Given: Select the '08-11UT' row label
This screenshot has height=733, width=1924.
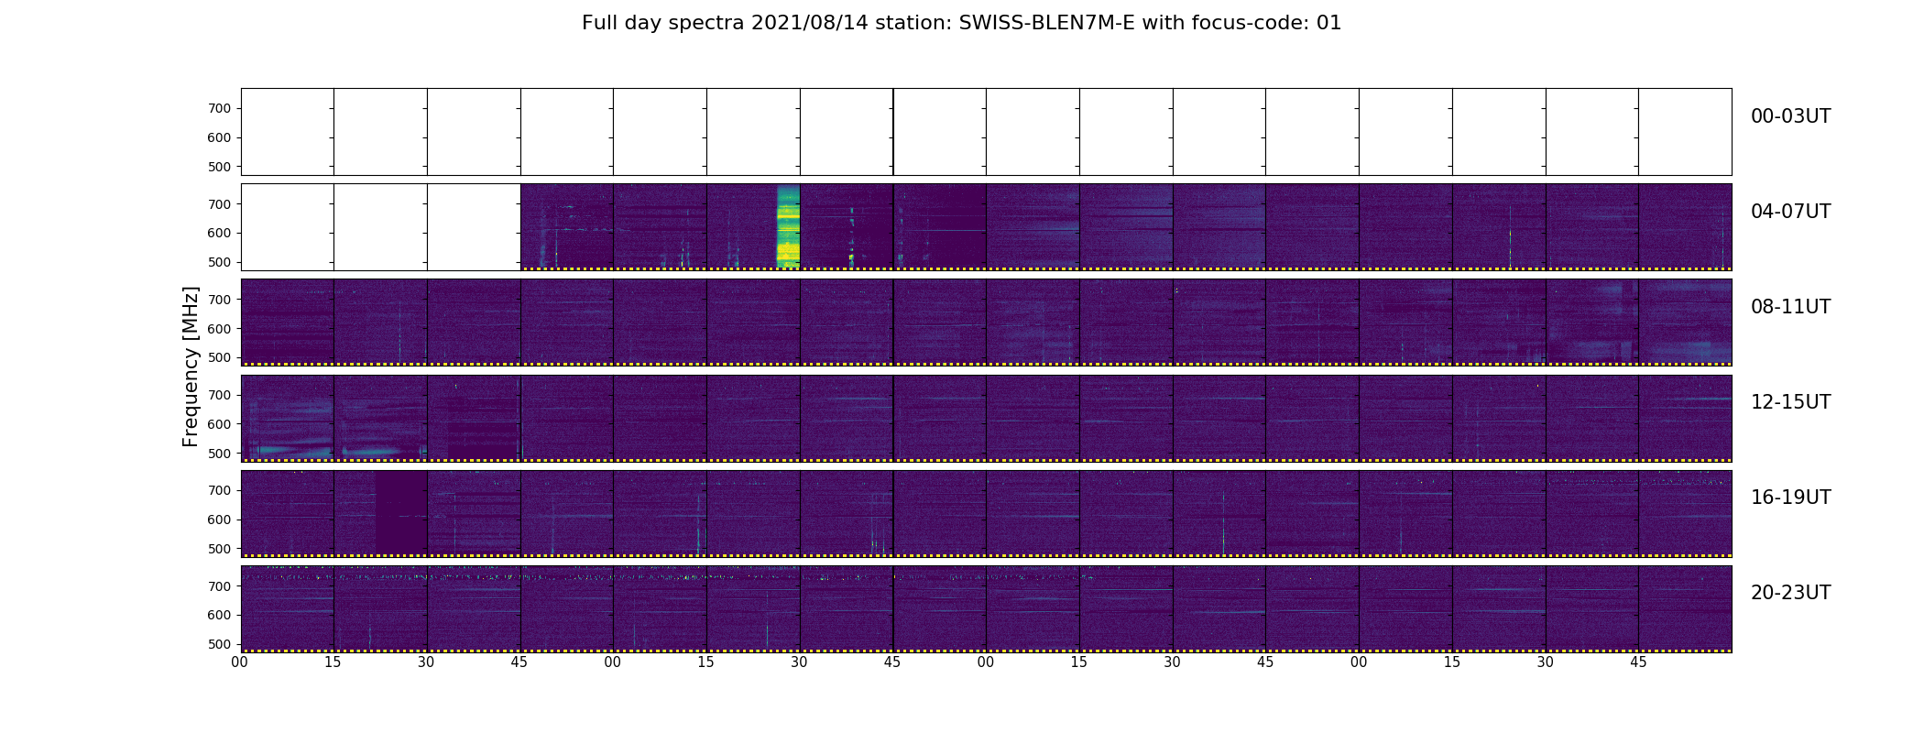Looking at the screenshot, I should tap(1790, 307).
